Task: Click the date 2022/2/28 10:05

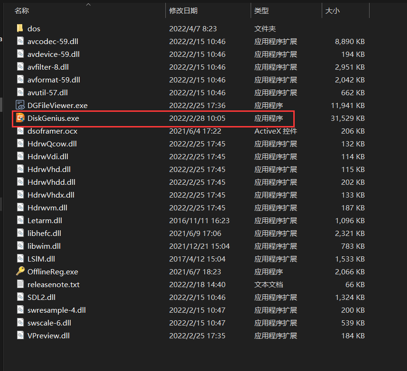Action: [197, 118]
